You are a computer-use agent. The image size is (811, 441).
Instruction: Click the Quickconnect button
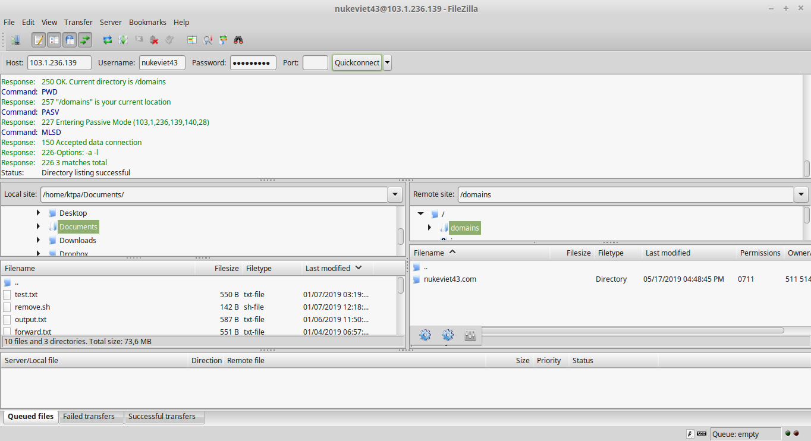(x=357, y=62)
